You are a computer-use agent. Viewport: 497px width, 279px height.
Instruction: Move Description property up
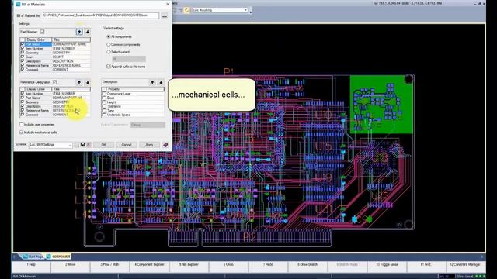152,82
